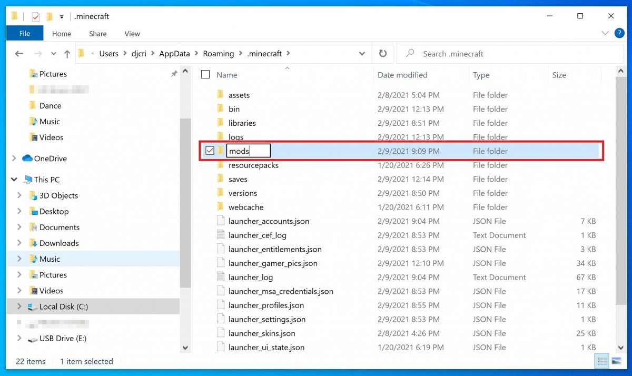Sort by the Name column header

(x=227, y=75)
